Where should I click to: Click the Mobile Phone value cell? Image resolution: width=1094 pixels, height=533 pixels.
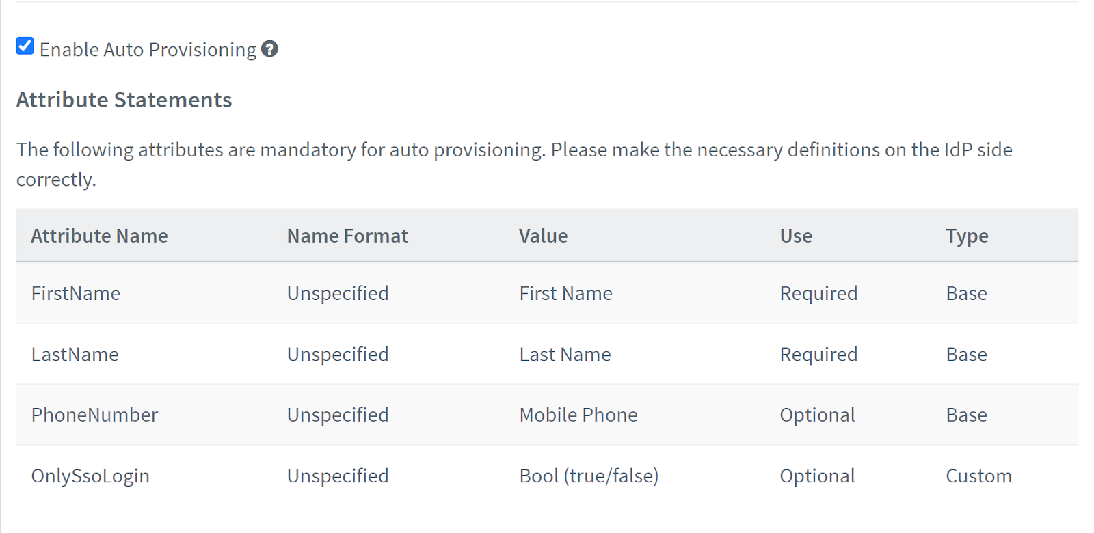pos(578,415)
